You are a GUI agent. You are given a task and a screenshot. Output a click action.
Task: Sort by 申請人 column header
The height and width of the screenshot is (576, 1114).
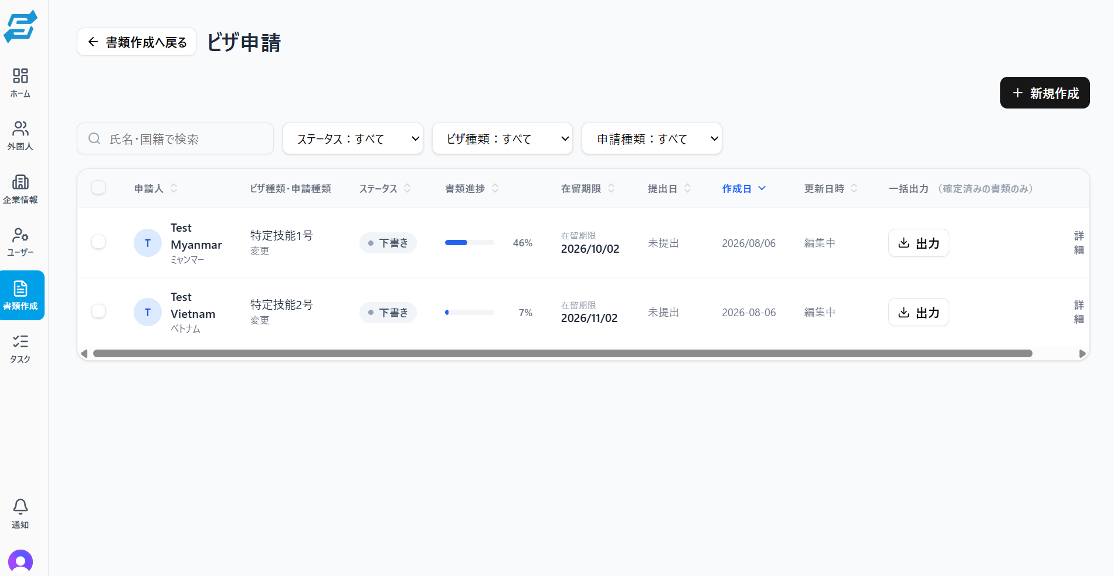tap(156, 188)
